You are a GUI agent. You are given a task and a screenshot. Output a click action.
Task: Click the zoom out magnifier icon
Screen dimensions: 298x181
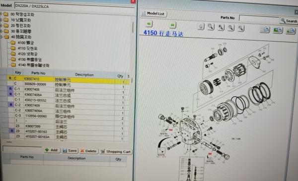[241, 28]
